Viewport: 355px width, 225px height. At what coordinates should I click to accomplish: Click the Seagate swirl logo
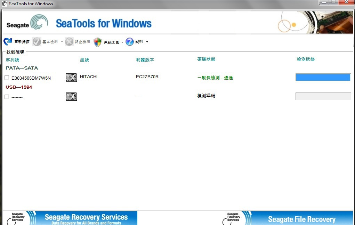click(39, 22)
